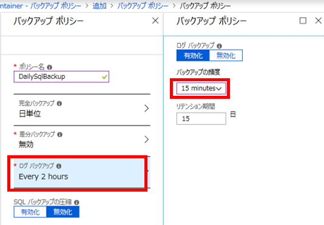Click info icon beside ログ バックアップ in right panel
Viewport: 324px width, 225px height.
[220, 46]
